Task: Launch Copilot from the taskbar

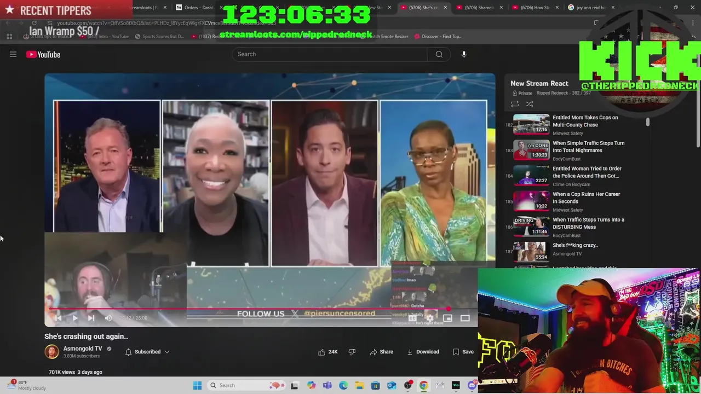Action: (x=311, y=385)
